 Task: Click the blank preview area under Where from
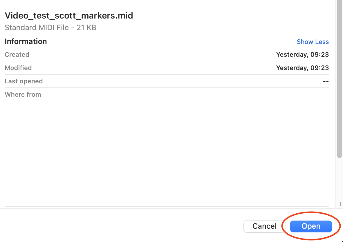[167, 151]
